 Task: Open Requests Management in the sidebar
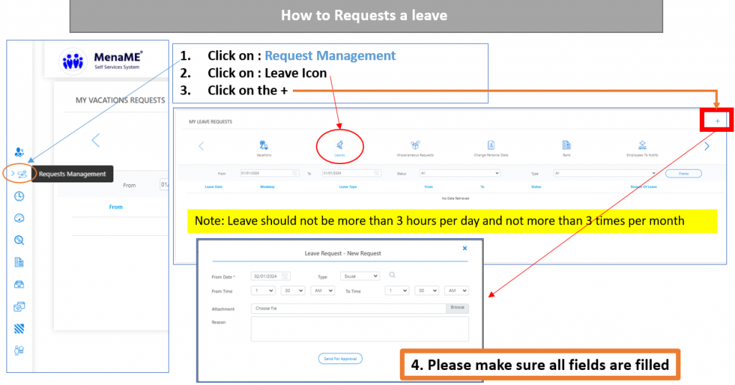(21, 174)
